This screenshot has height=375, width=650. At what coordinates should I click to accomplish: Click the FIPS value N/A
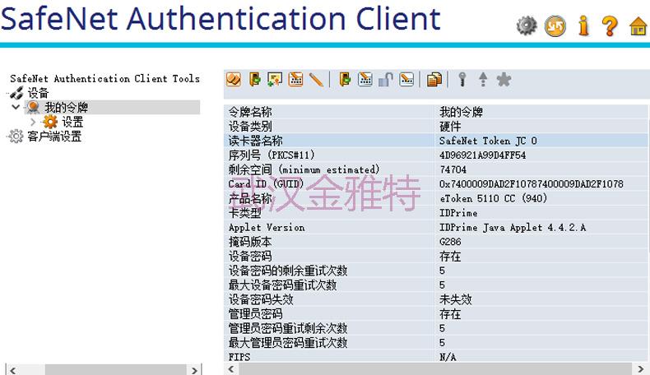pos(448,357)
